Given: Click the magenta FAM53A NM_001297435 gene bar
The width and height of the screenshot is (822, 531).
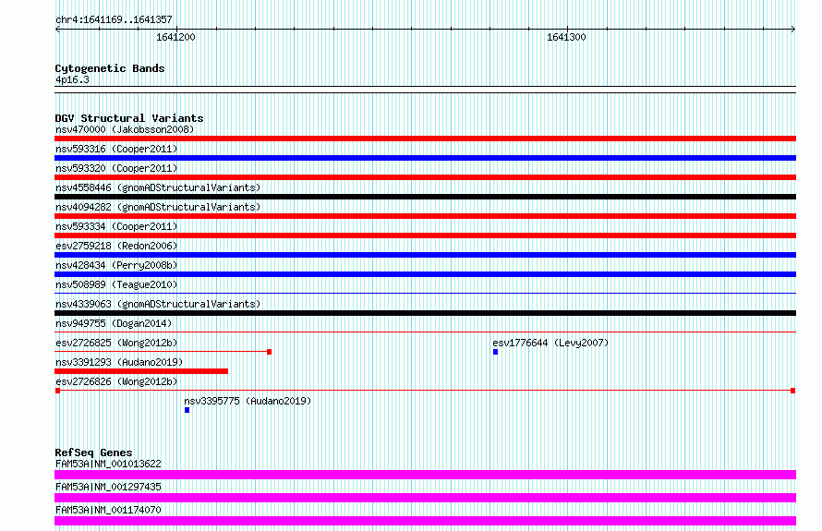Looking at the screenshot, I should (425, 498).
